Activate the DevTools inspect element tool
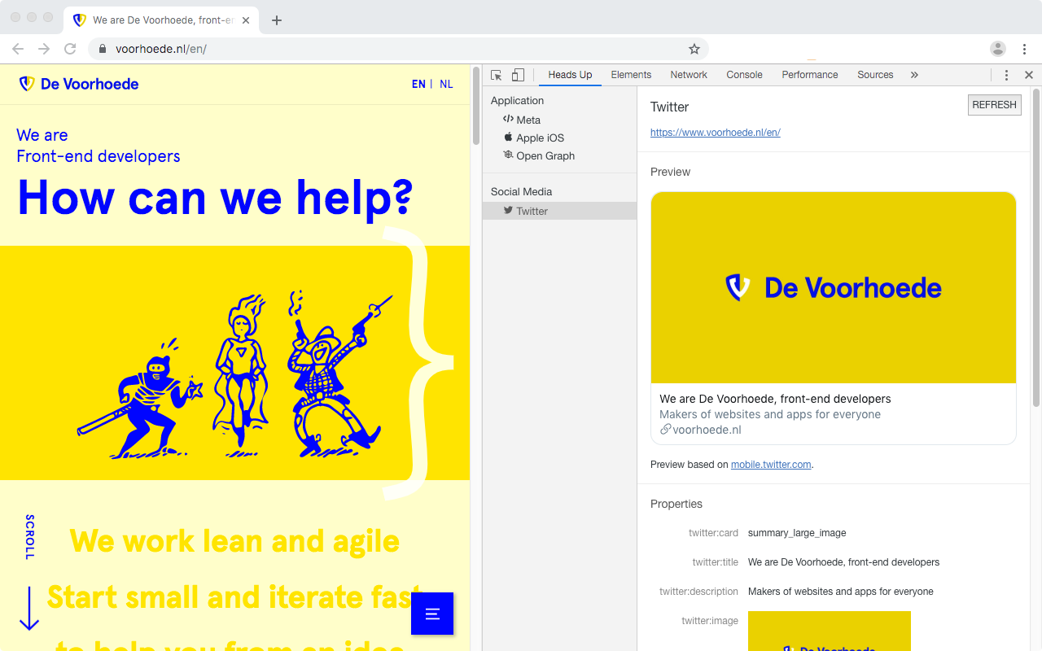The height and width of the screenshot is (651, 1042). click(x=497, y=75)
